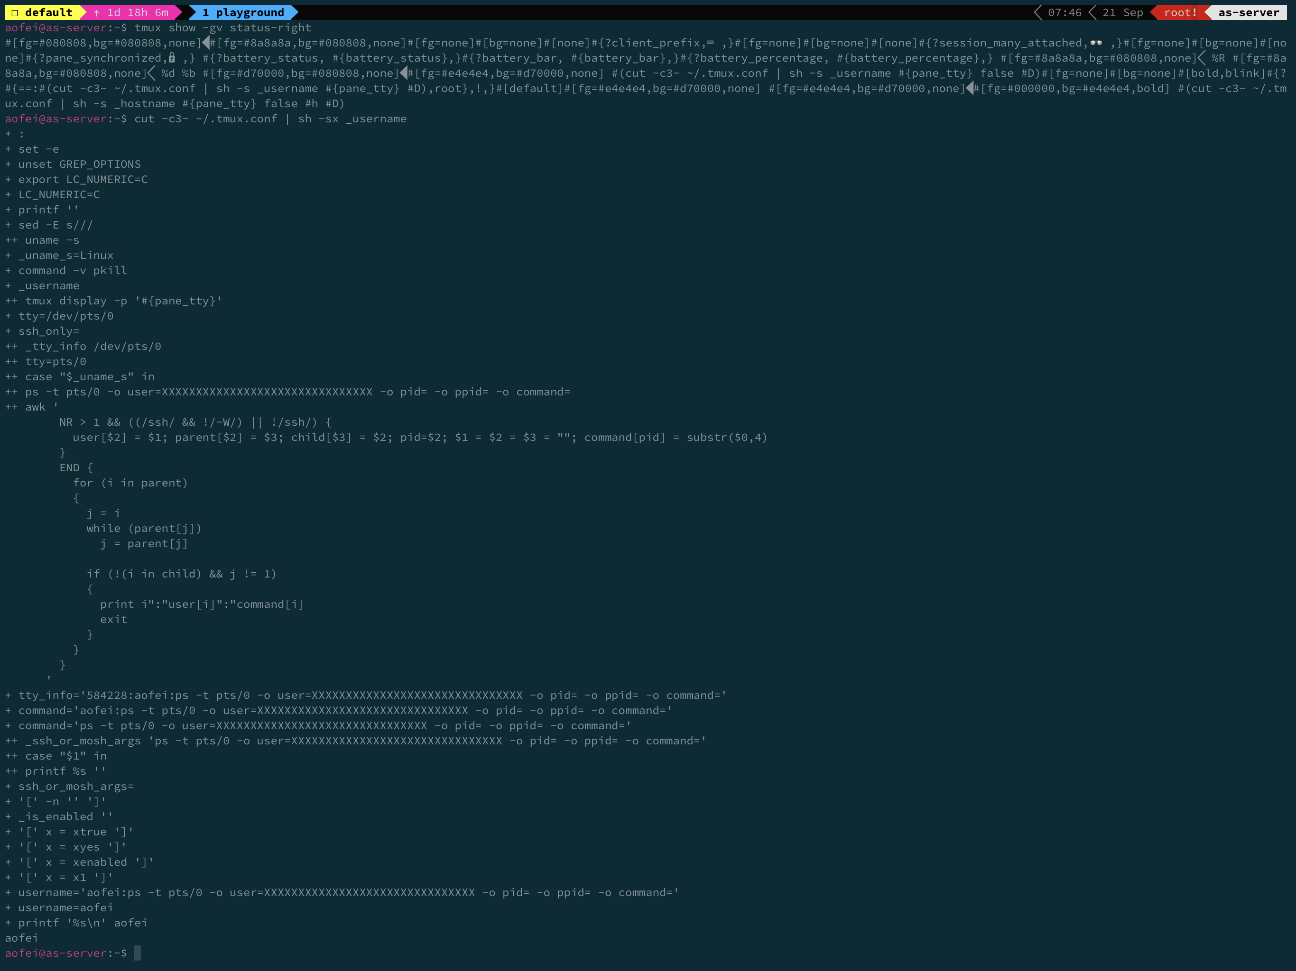
Task: Click the 'default' session name in status bar
Action: point(49,12)
